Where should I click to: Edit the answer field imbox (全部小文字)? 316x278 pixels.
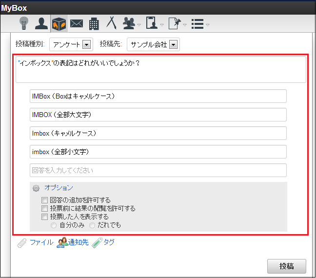click(x=158, y=152)
